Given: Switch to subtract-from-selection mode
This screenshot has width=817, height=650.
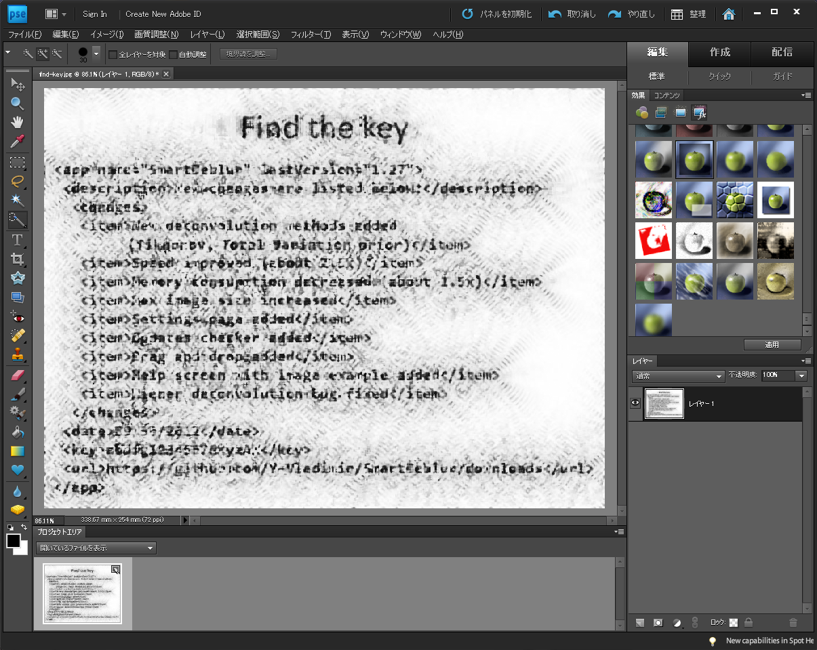Looking at the screenshot, I should point(57,54).
